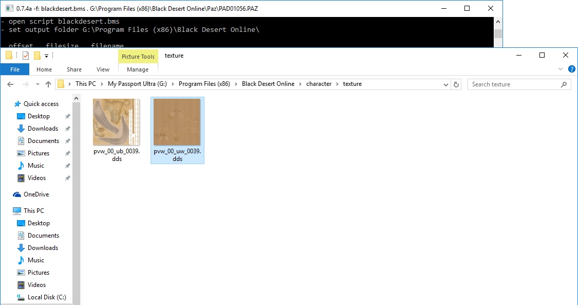Image resolution: width=578 pixels, height=305 pixels.
Task: Expand the address bar history dropdown
Action: click(x=445, y=84)
